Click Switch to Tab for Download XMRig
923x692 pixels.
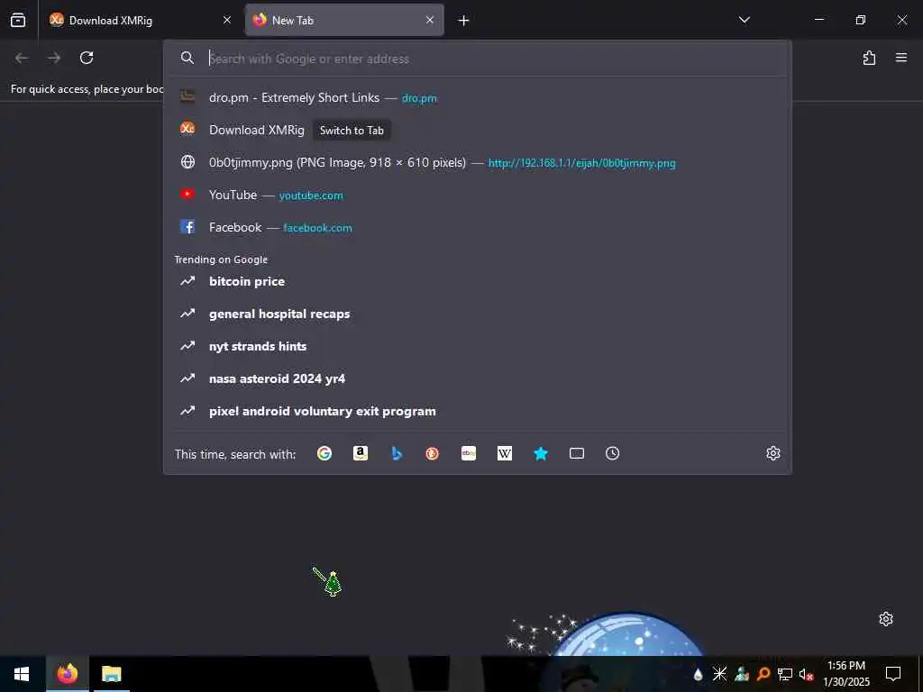352,131
